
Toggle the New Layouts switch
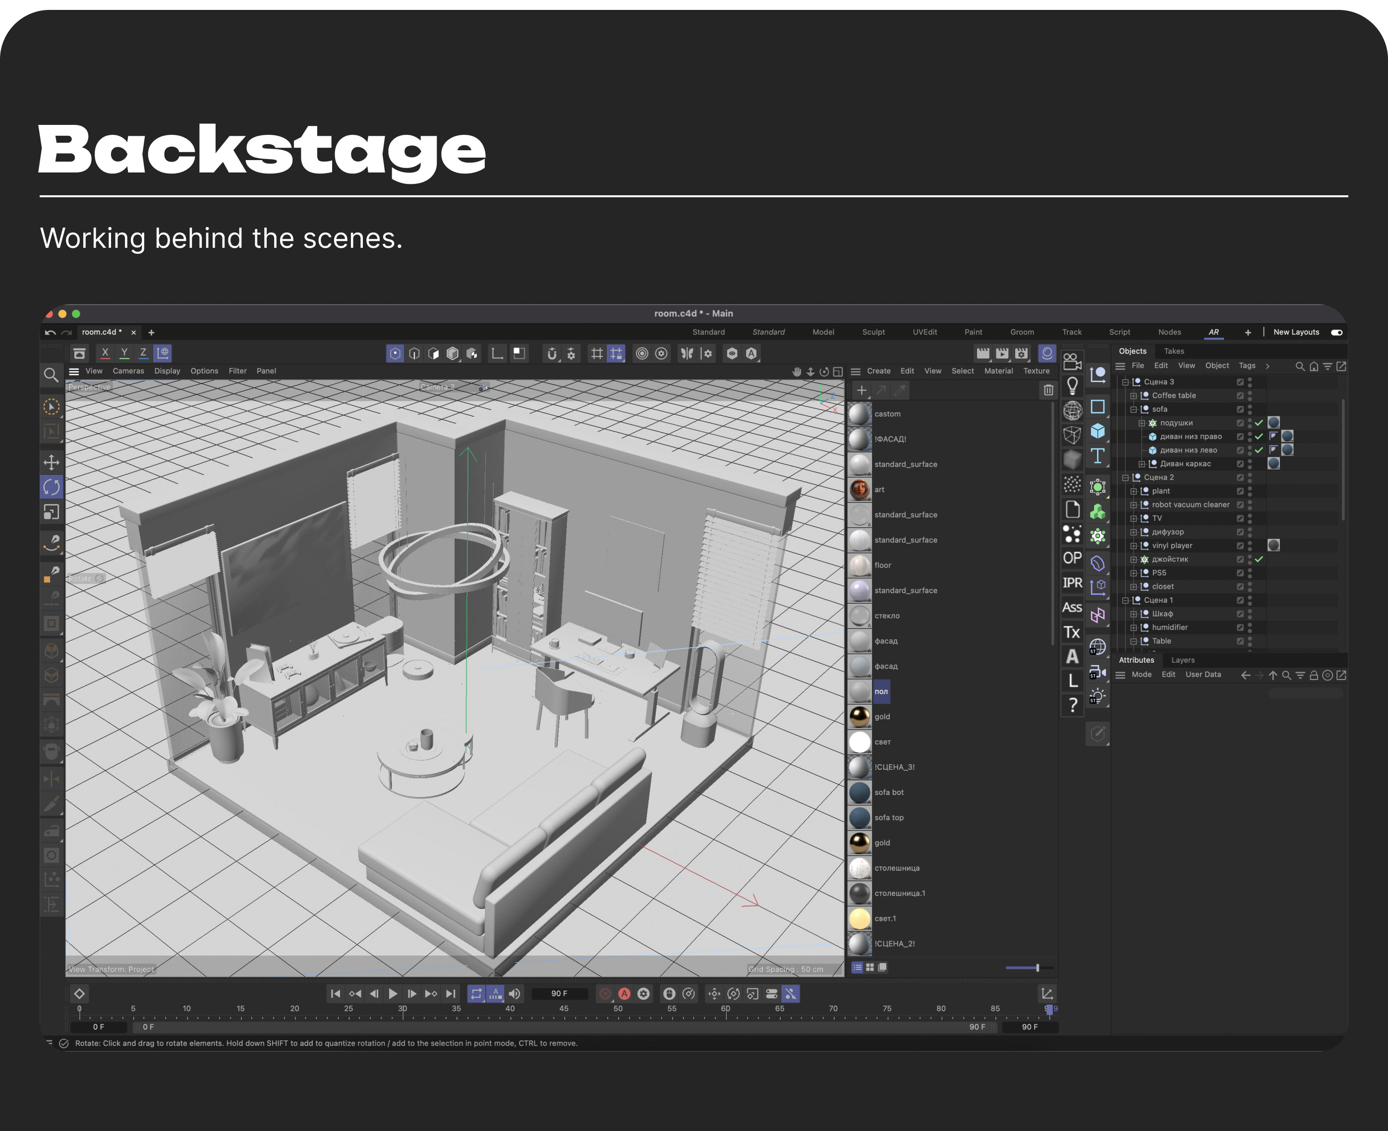coord(1336,332)
